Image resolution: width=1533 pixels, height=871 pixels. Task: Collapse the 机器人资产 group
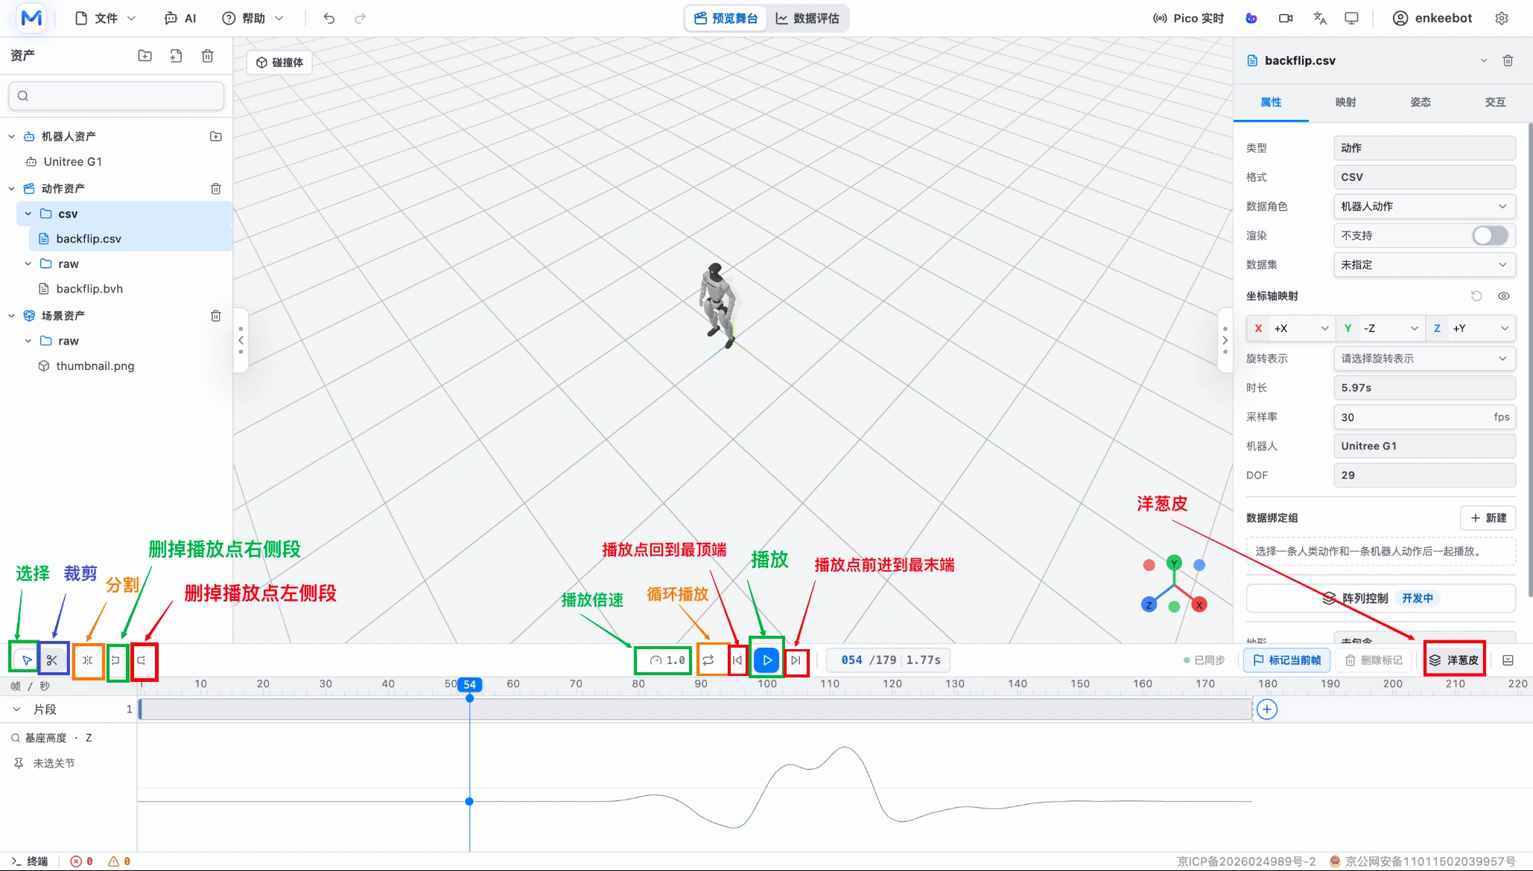(11, 136)
